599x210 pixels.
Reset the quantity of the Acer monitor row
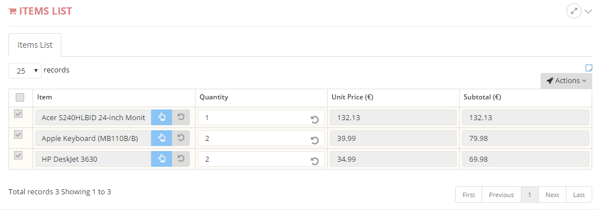click(315, 120)
